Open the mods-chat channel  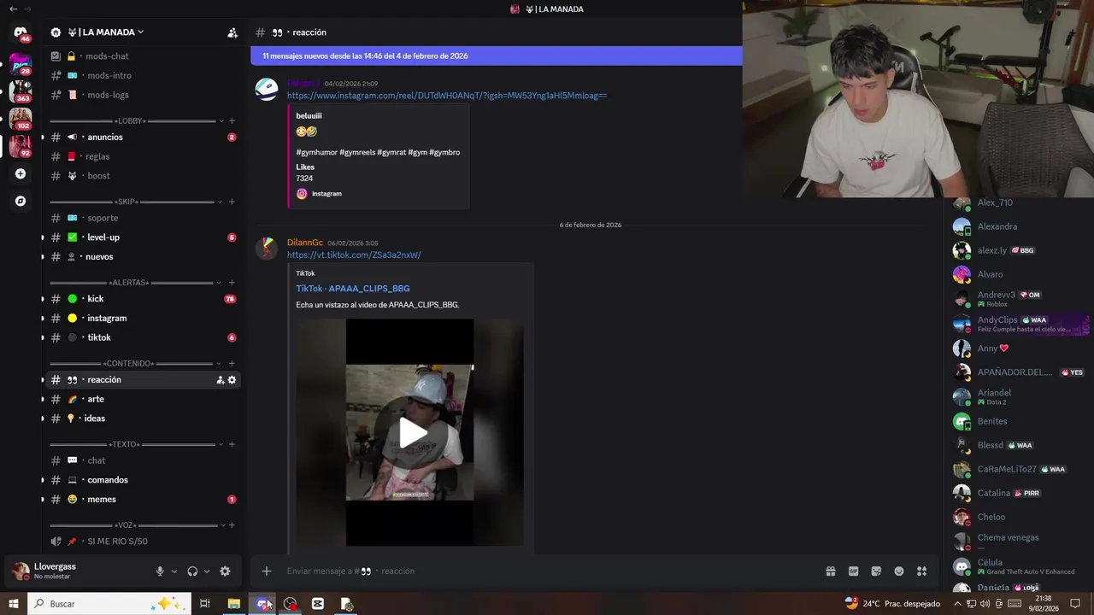pos(143,56)
